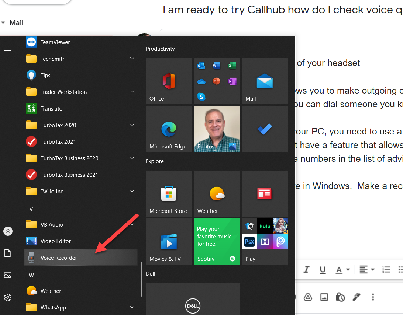Launch Voice Recorder
The image size is (403, 315).
pos(81,258)
